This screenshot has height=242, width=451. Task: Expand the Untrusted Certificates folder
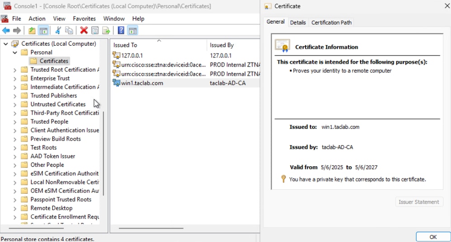[15, 105]
